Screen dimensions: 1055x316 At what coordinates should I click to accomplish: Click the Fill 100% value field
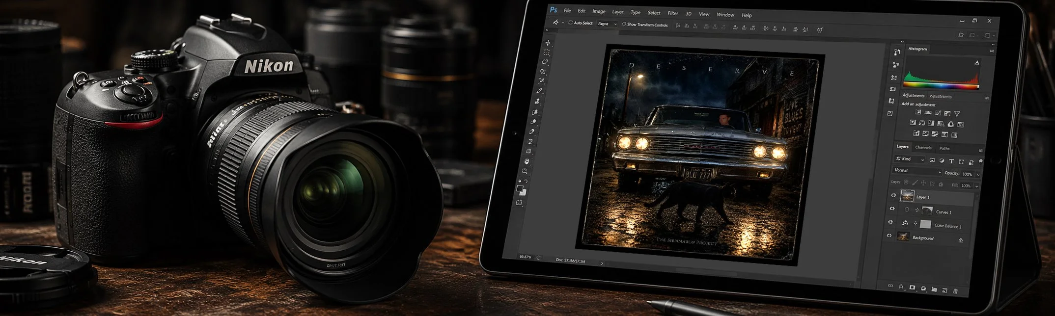point(966,186)
